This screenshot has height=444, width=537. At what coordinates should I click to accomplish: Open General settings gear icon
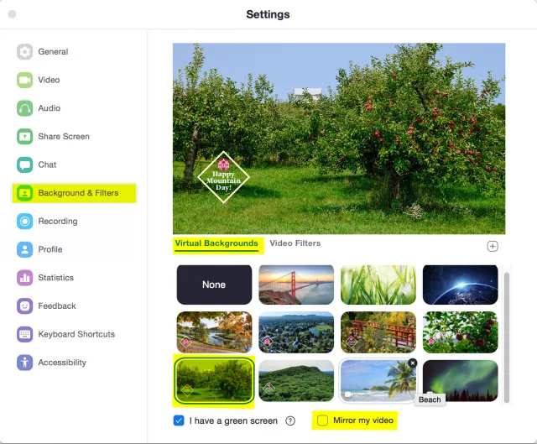coord(24,52)
